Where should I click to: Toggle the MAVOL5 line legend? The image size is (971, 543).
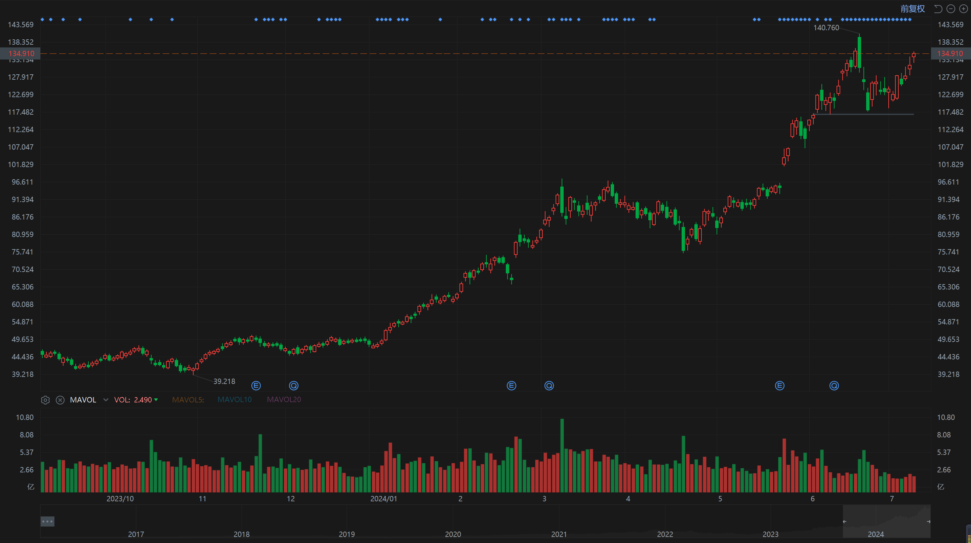coord(188,400)
